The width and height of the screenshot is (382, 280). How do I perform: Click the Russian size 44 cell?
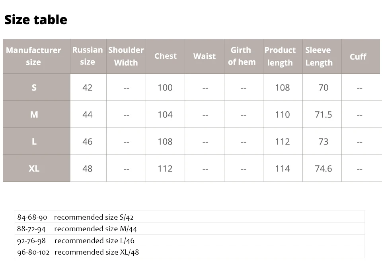point(88,114)
